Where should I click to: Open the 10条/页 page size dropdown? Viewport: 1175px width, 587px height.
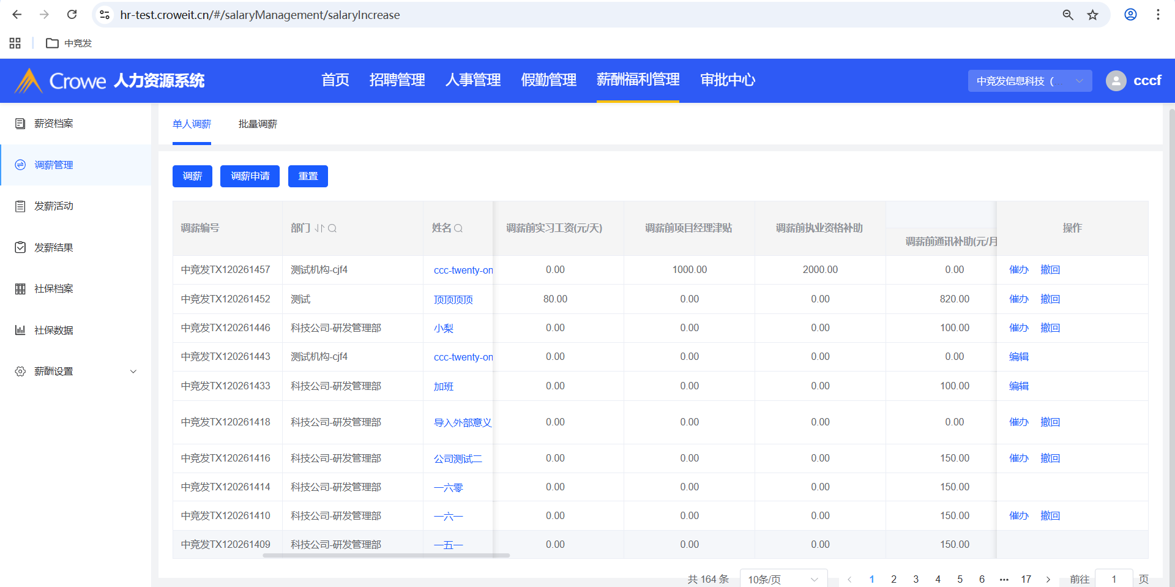(783, 579)
